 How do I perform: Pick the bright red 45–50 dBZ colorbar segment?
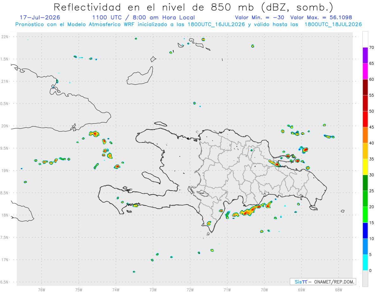click(x=365, y=119)
